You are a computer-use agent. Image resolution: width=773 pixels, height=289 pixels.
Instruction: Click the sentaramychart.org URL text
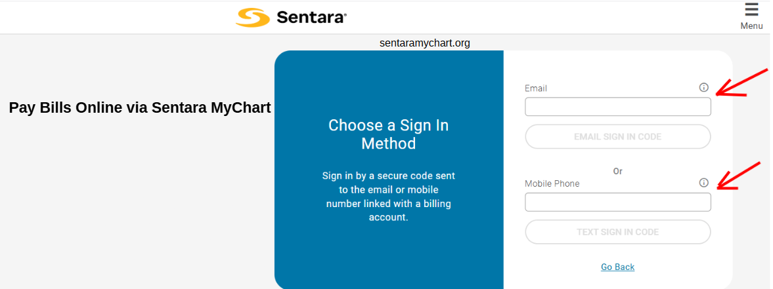point(425,43)
